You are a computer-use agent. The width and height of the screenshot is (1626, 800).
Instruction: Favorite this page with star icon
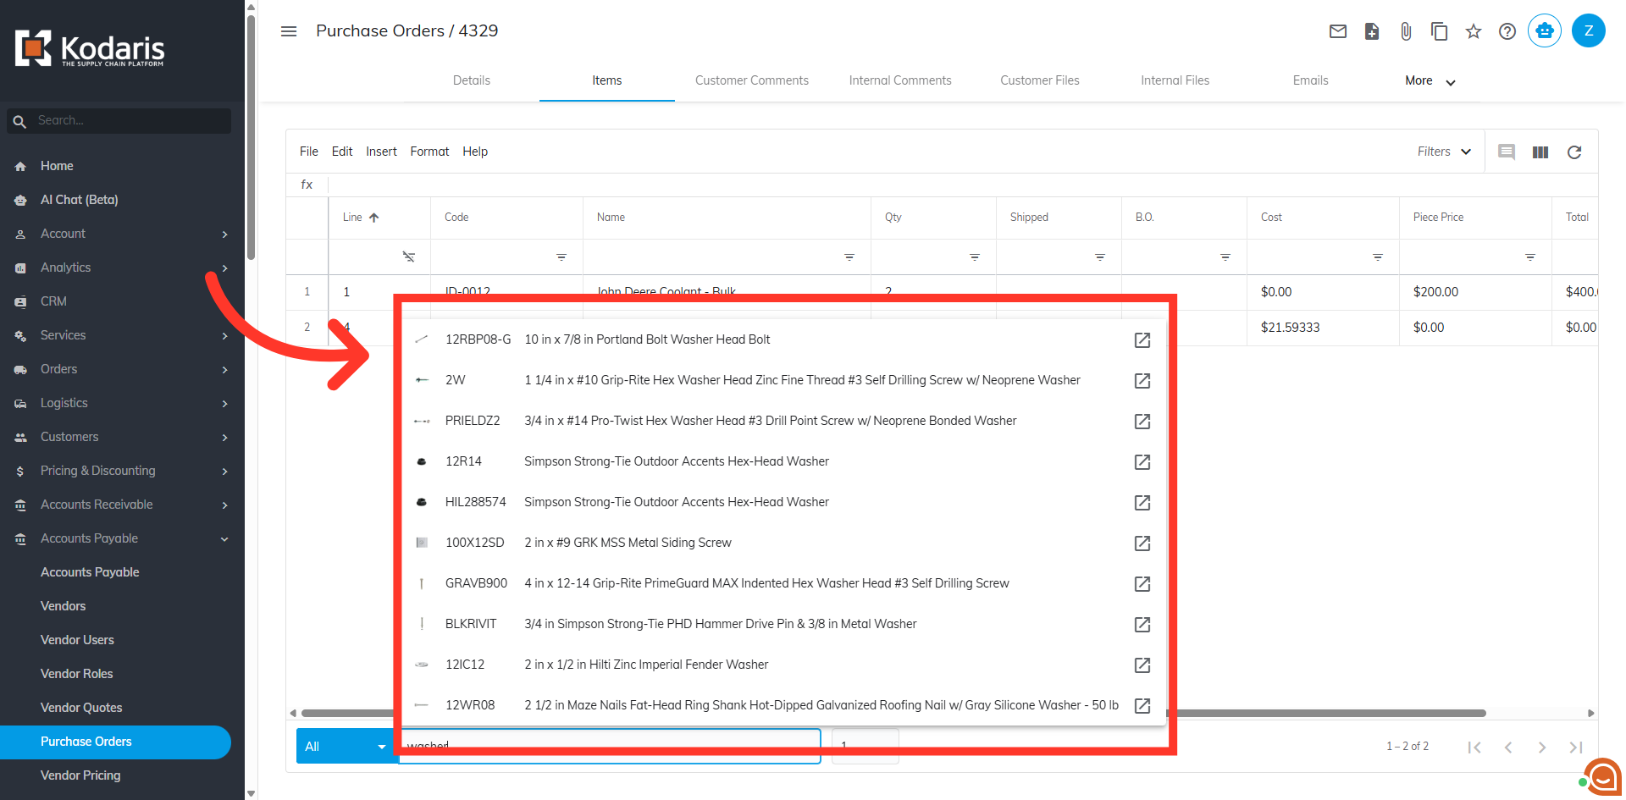[x=1474, y=31]
